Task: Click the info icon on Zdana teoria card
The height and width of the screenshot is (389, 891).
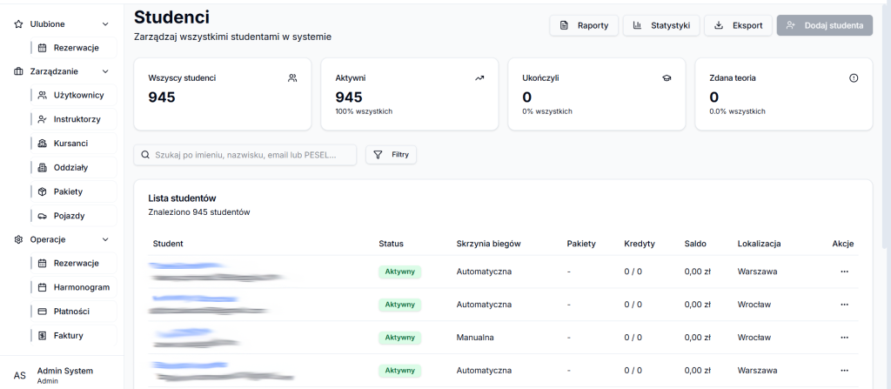Action: coord(854,77)
